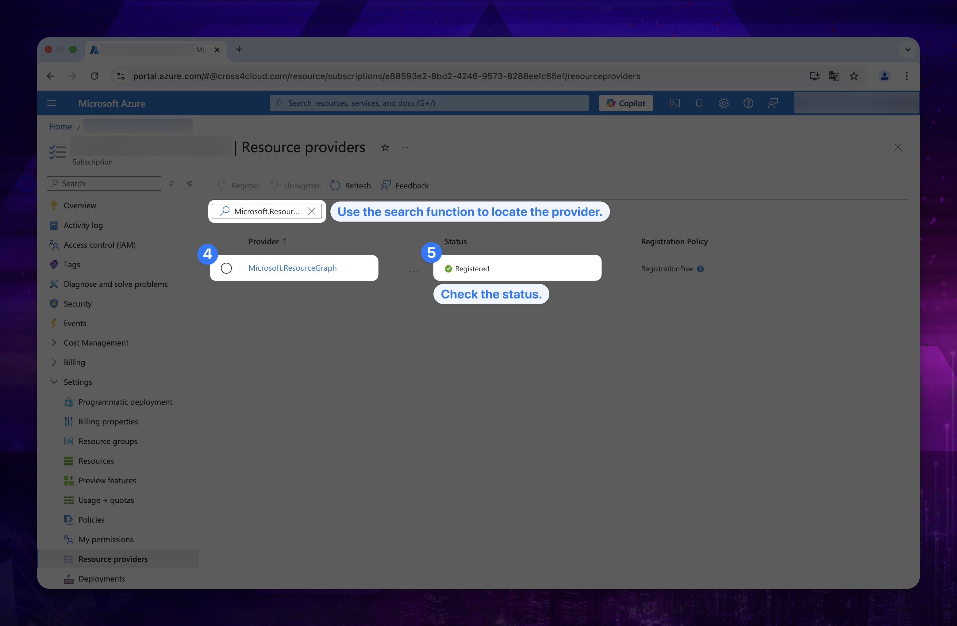Sort by Provider column
957x626 pixels.
(x=268, y=242)
